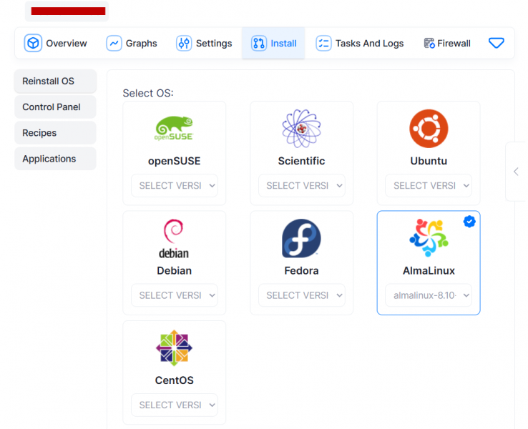Switch to the Settings tab
The height and width of the screenshot is (429, 528).
[204, 43]
